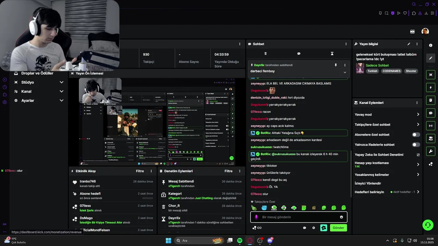The height and width of the screenshot is (246, 438).
Task: Open Sohbet panel three-dot menu
Action: click(346, 44)
